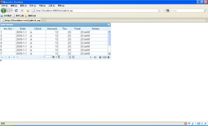
Task: Open grid search with magnifier icon in pager
Action: [14, 57]
